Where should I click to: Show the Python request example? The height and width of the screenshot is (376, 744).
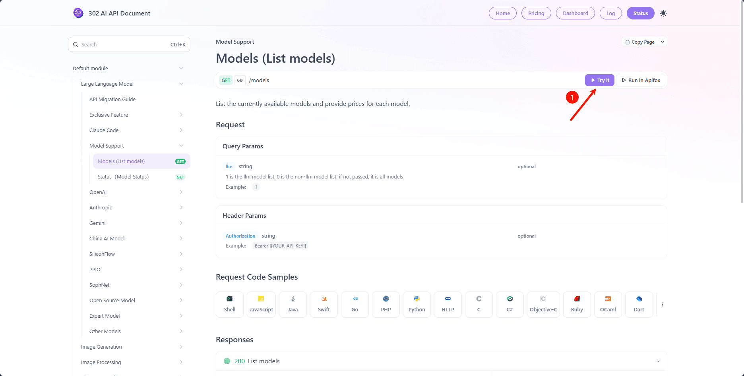[417, 304]
